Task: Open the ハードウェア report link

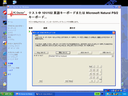Action: tap(13, 57)
